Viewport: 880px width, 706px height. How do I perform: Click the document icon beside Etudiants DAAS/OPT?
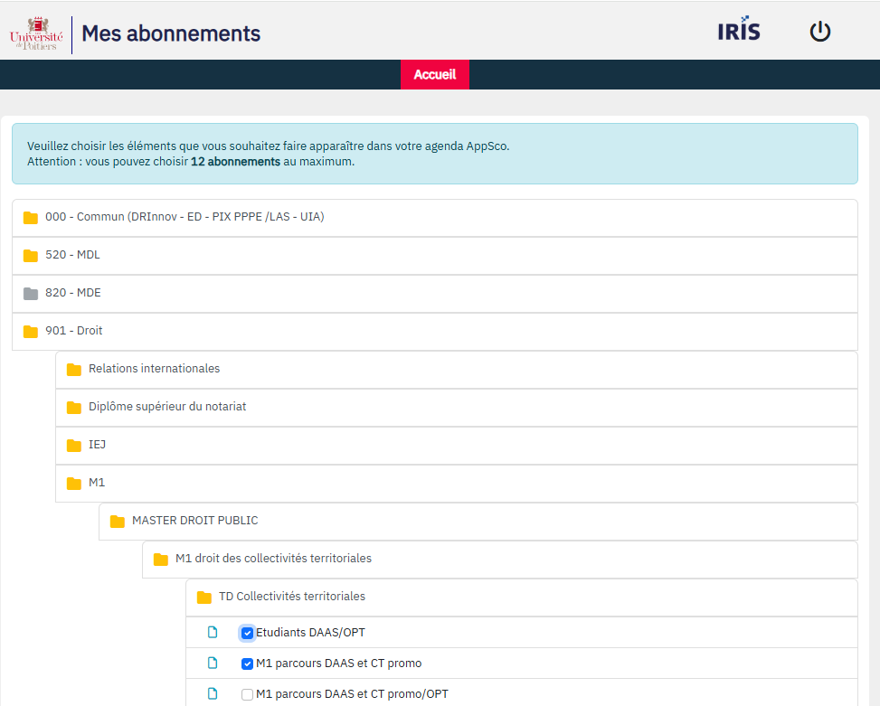(213, 633)
